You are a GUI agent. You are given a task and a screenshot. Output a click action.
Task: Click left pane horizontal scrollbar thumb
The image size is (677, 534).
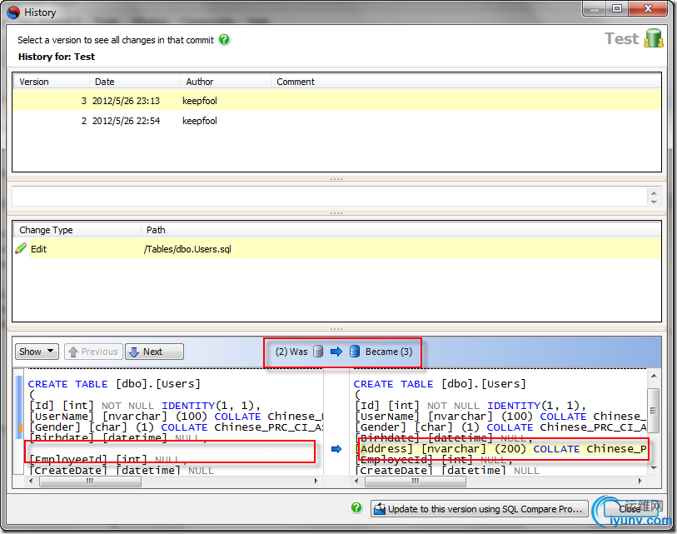90,482
